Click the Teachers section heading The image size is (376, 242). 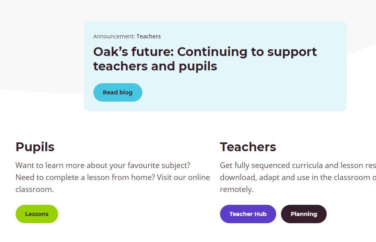pyautogui.click(x=248, y=147)
